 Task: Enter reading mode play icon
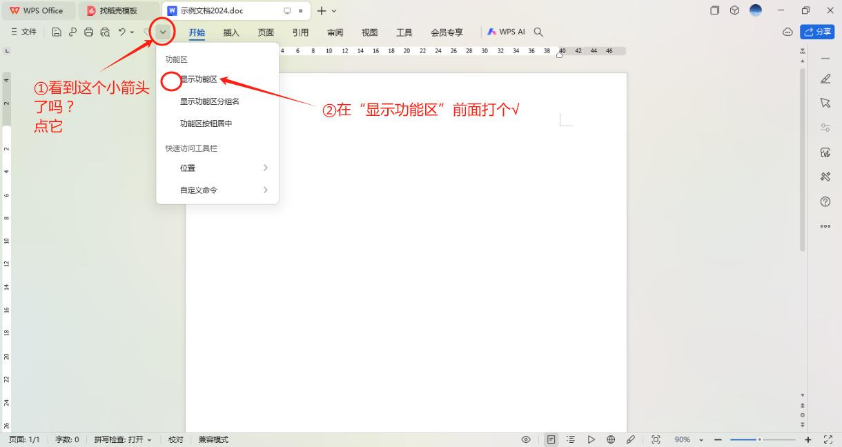coord(591,439)
